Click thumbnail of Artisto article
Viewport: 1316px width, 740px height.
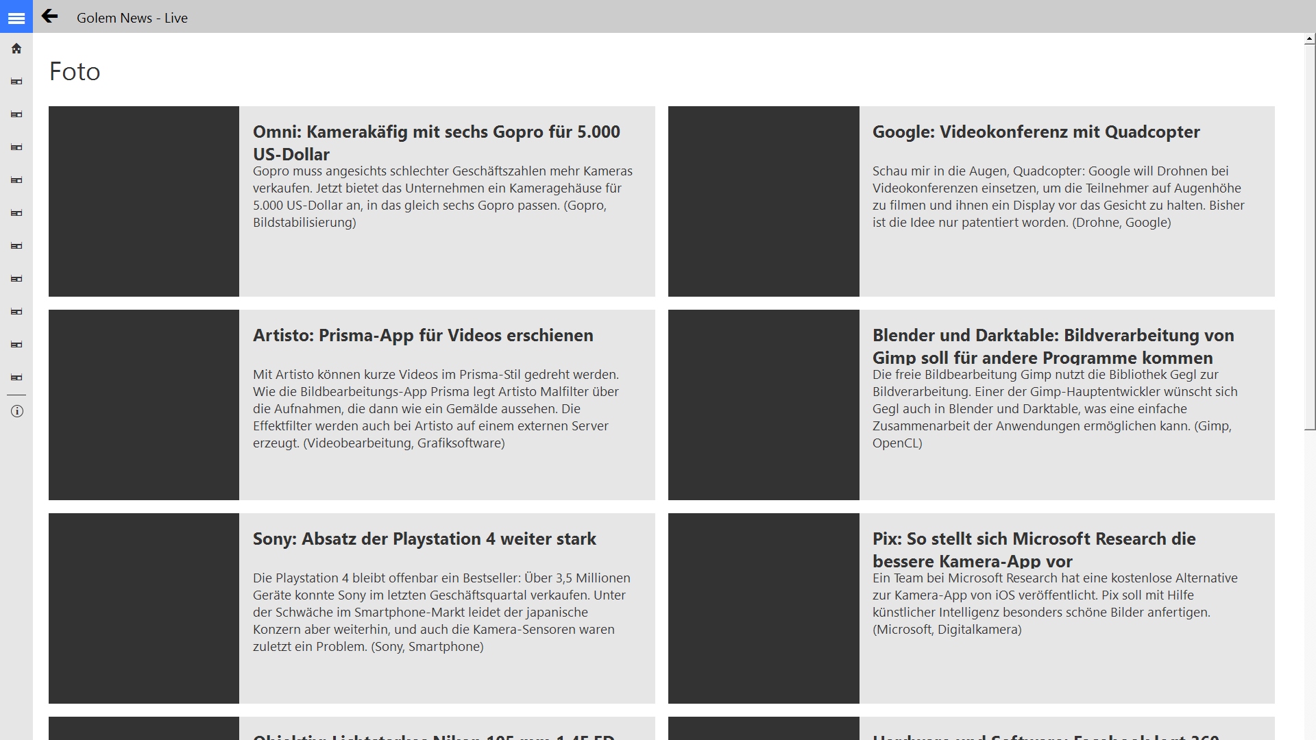pos(144,405)
